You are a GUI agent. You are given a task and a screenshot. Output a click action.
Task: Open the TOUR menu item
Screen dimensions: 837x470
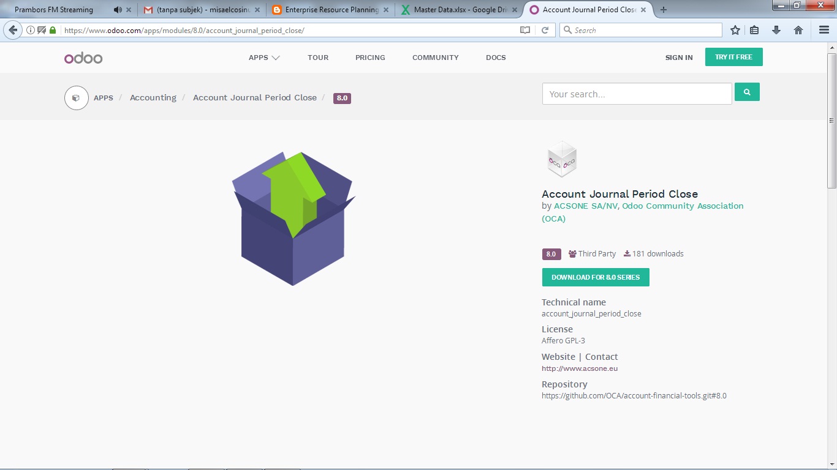pos(318,58)
